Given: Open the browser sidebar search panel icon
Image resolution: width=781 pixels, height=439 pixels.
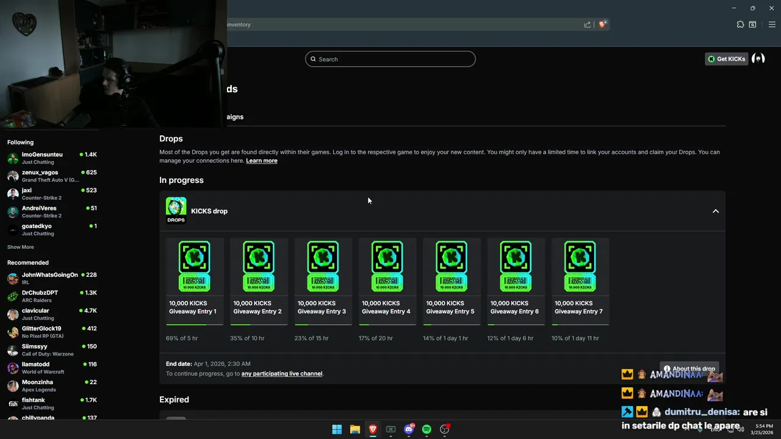Looking at the screenshot, I should 753,24.
